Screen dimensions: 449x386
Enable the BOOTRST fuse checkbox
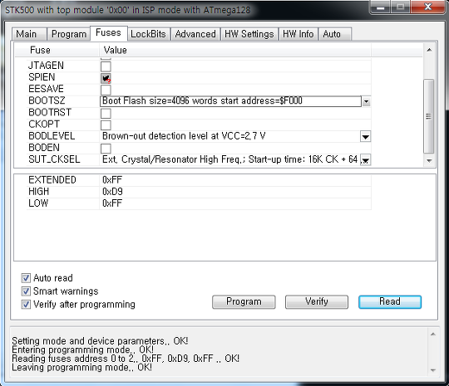(x=106, y=113)
